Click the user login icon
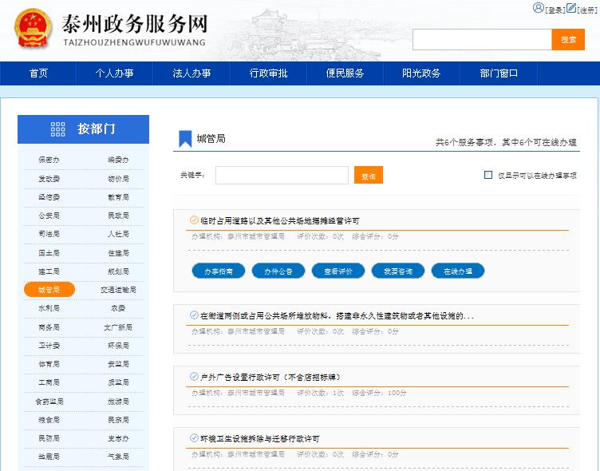This screenshot has height=471, width=600. tap(538, 8)
